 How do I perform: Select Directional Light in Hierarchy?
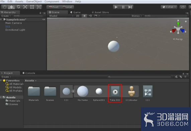point(15,30)
